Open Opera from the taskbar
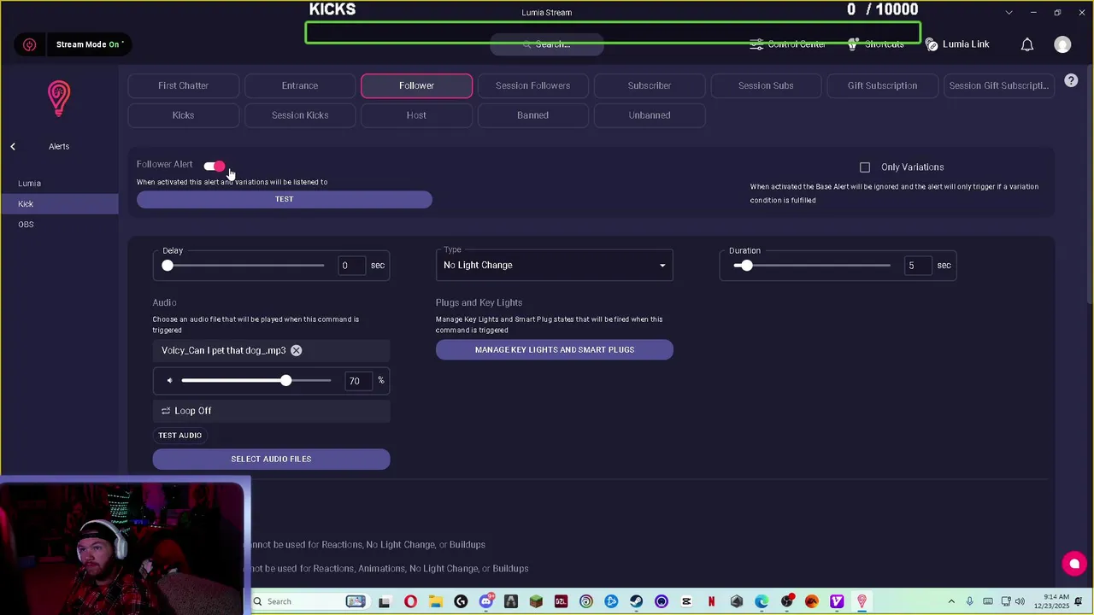The image size is (1094, 615). click(410, 601)
